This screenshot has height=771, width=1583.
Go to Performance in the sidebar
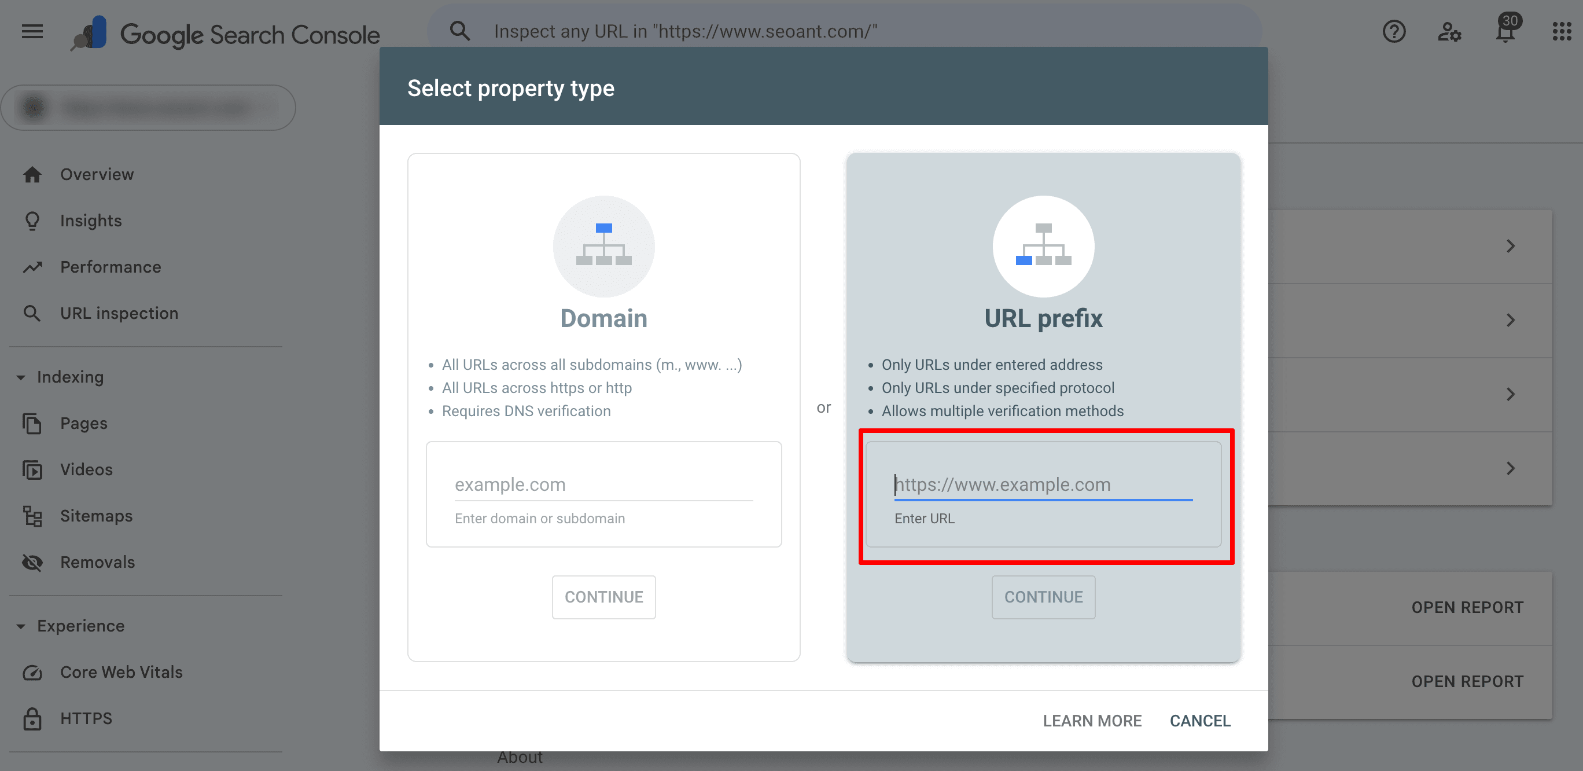111,267
